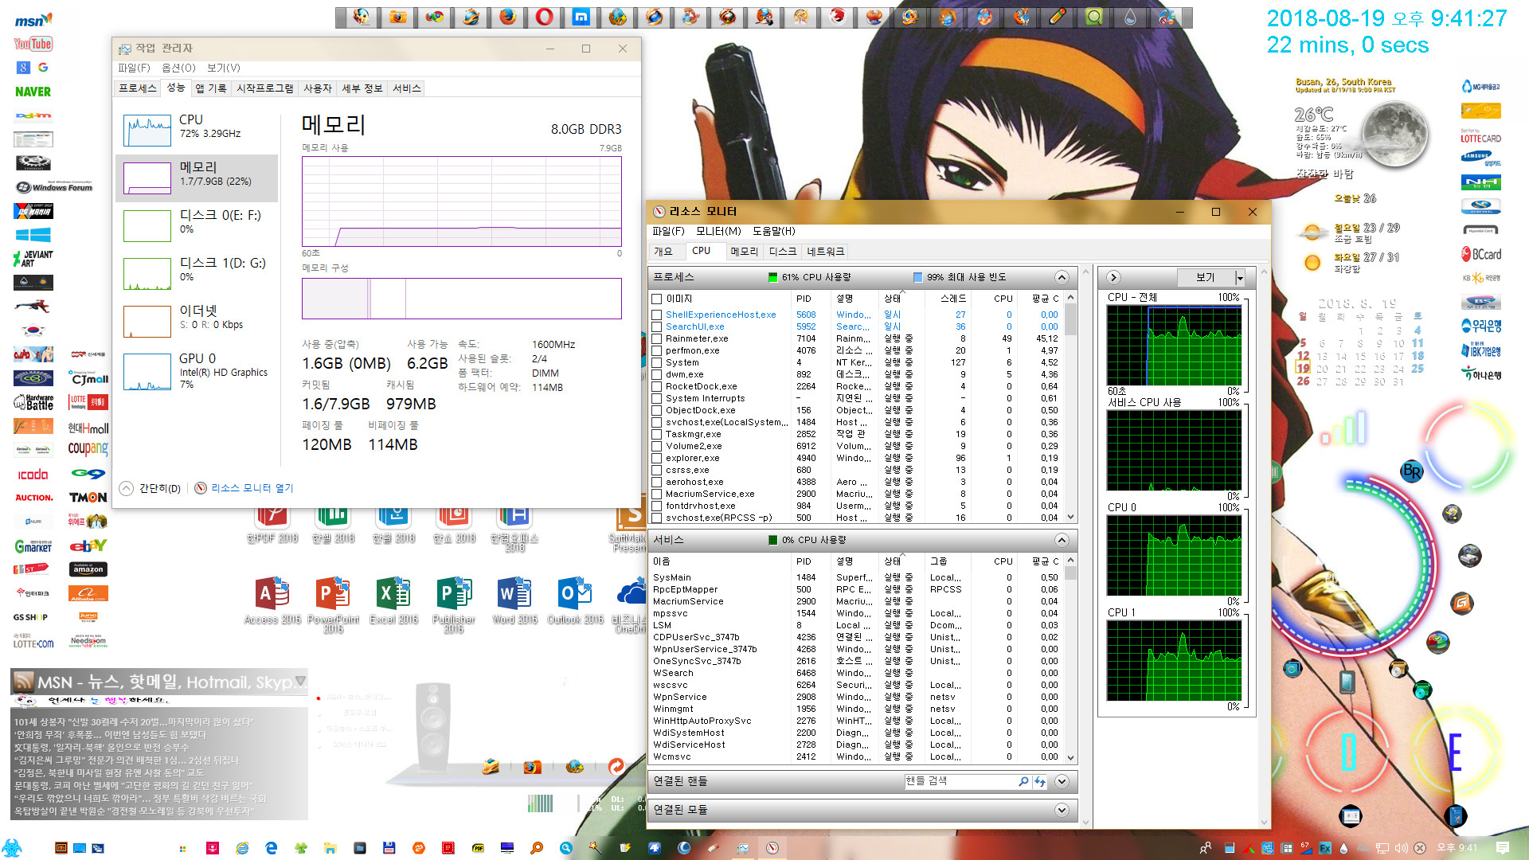Open Access 2016 desktop icon

pyautogui.click(x=272, y=601)
